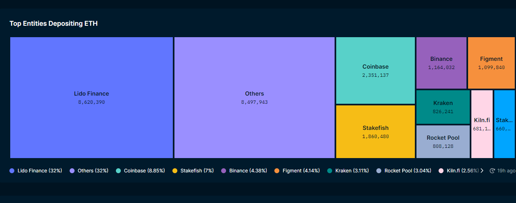Toggle Kraken (3.11%) legend entry
The height and width of the screenshot is (203, 516).
[x=348, y=171]
